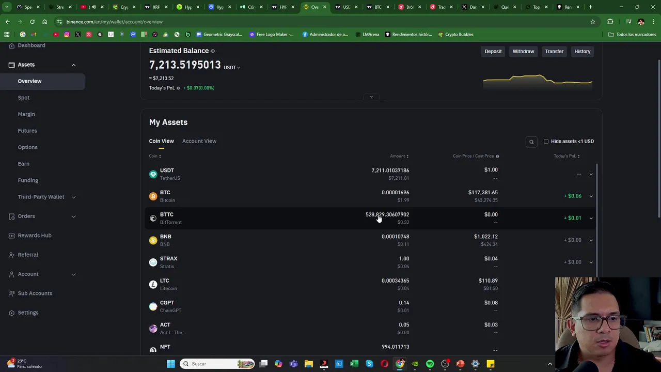Open Opera browser from the taskbar
This screenshot has width=661, height=372.
pyautogui.click(x=384, y=364)
